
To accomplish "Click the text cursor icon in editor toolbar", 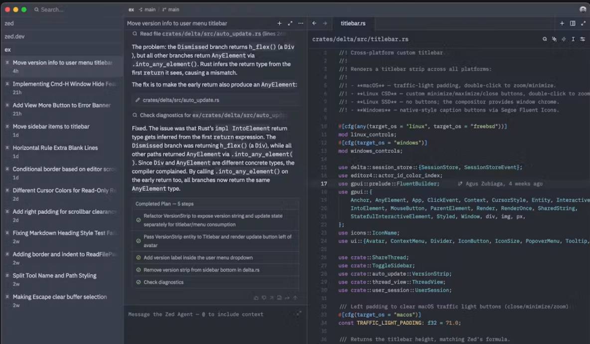I will click(x=573, y=39).
